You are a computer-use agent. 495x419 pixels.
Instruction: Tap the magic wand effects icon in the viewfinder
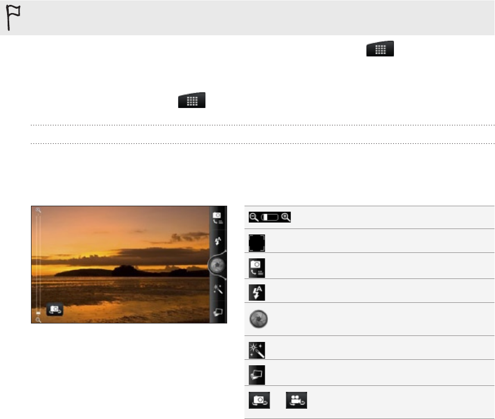(x=218, y=289)
